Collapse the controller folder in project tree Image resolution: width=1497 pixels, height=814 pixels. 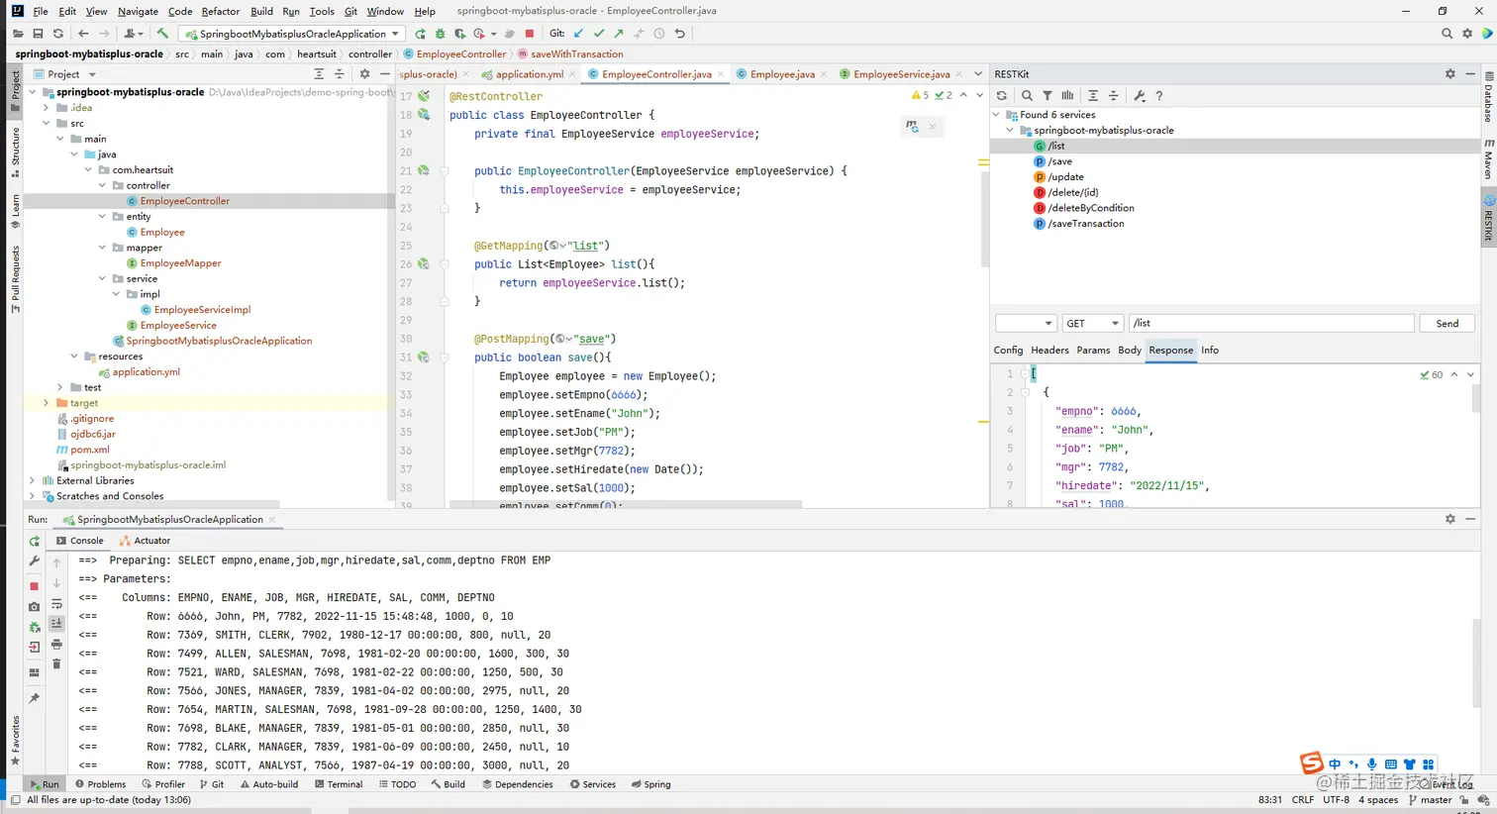[103, 185]
